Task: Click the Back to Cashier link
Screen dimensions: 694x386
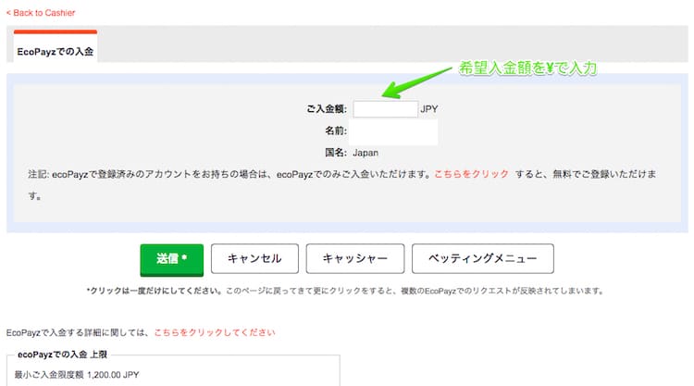Action: 41,13
